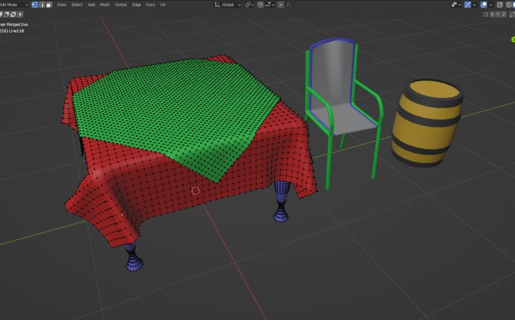515x320 pixels.
Task: Expand the overlays options dropdown arrow
Action: 490,4
